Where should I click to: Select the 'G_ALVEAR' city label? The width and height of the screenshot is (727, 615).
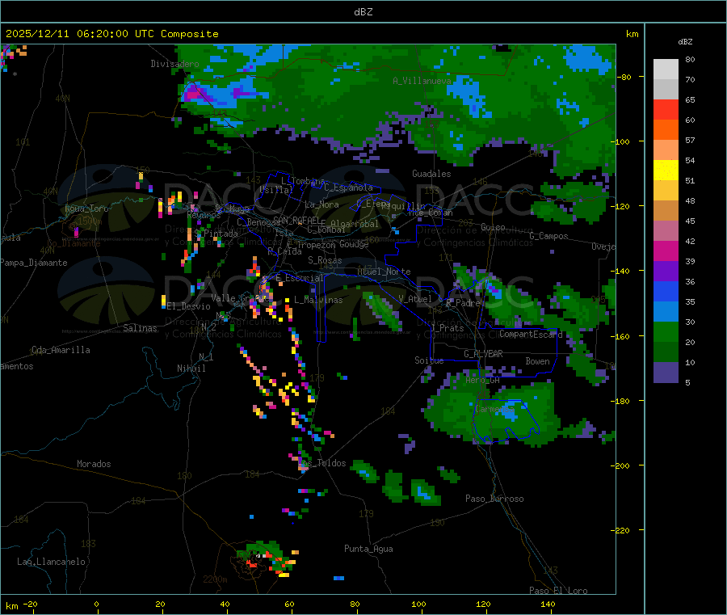484,354
